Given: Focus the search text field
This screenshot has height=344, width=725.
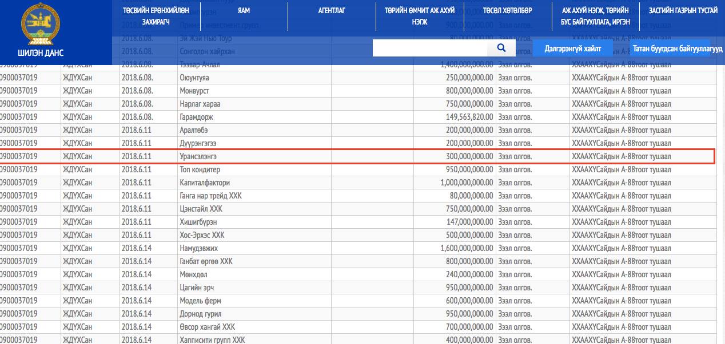Looking at the screenshot, I should 430,48.
